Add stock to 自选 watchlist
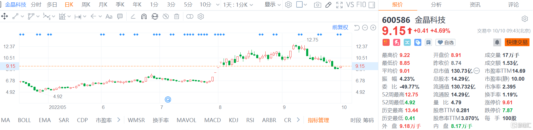Viewport: 533px width, 130px height. pyautogui.click(x=445, y=42)
